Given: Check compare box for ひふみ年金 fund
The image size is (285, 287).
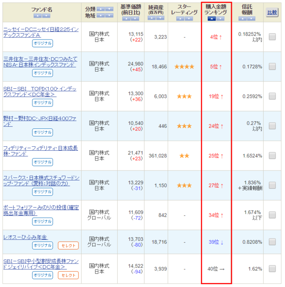Looking at the screenshot, I should 272,242.
